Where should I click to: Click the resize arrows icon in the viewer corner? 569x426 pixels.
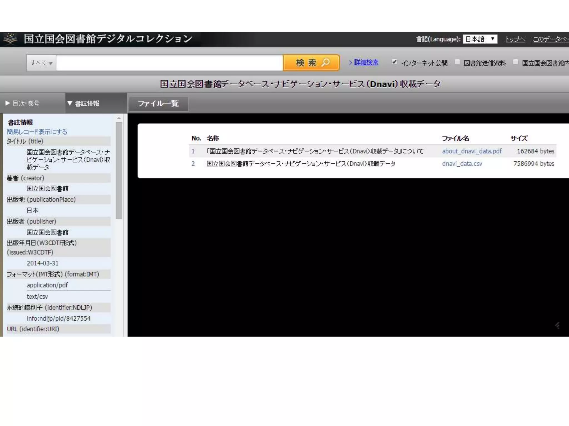click(557, 325)
